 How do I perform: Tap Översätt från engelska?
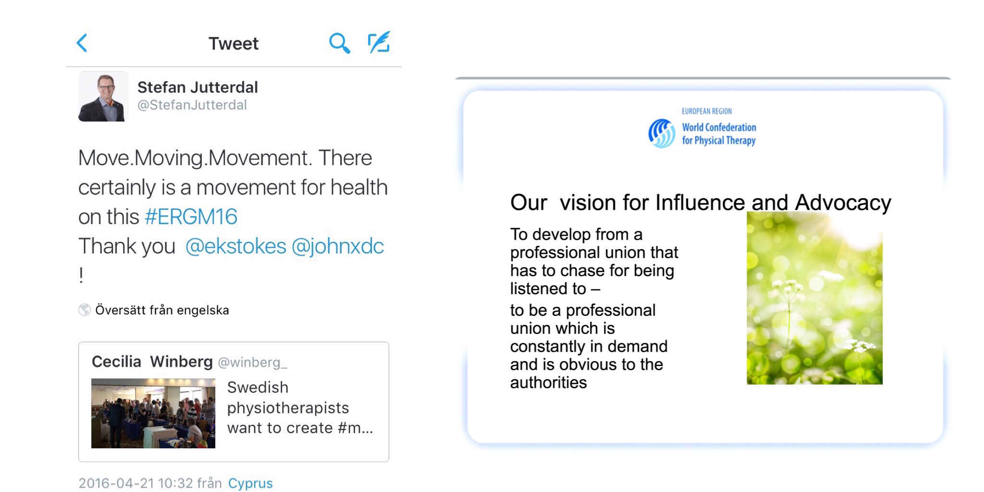(x=162, y=310)
